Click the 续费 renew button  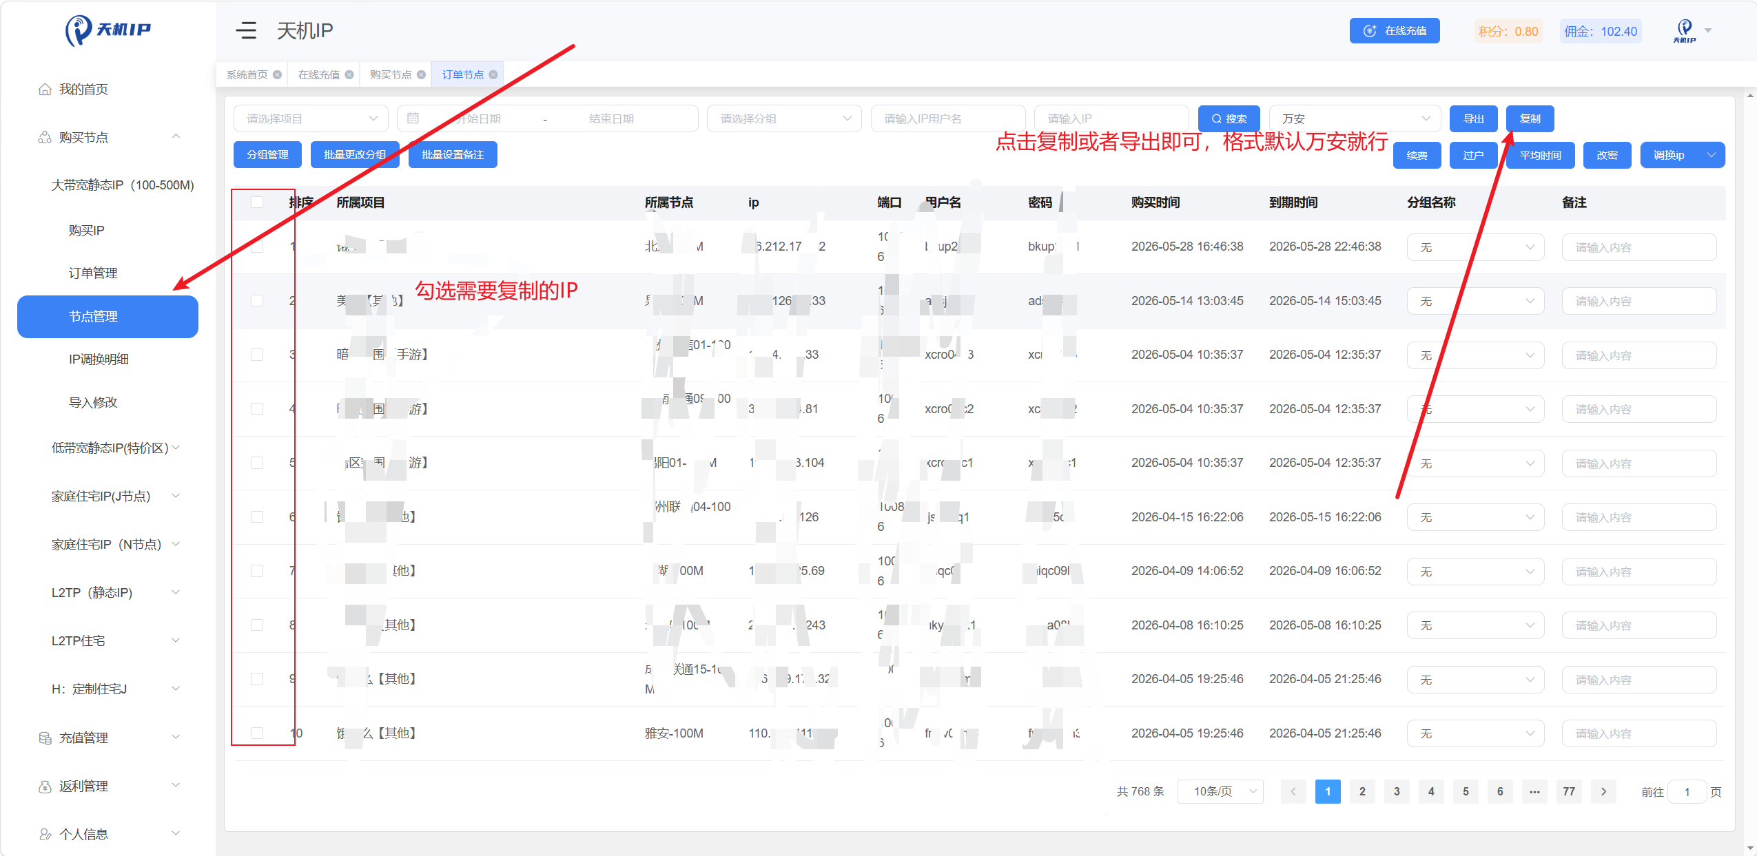coord(1417,155)
